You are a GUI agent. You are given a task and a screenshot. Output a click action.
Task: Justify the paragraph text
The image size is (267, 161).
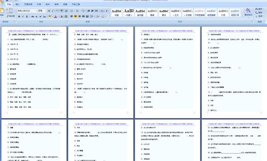[83, 16]
